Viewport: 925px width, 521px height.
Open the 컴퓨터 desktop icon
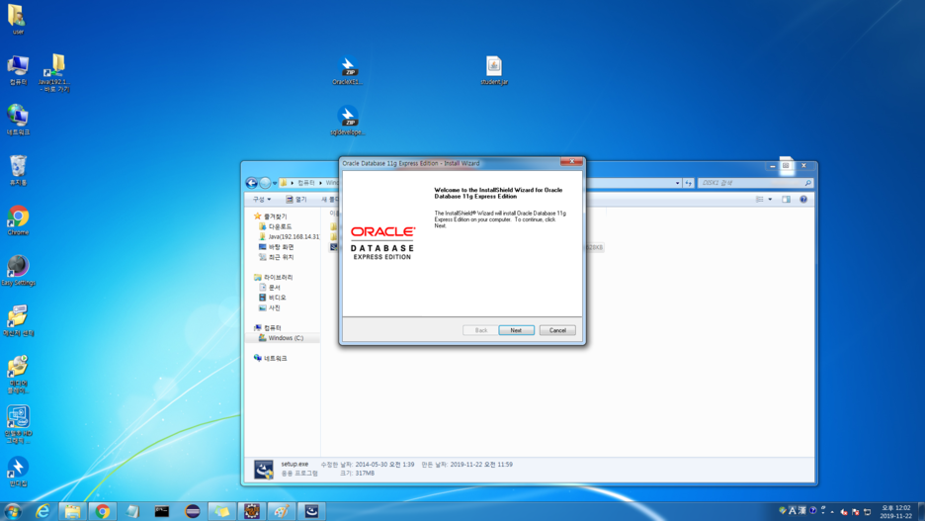(x=18, y=70)
